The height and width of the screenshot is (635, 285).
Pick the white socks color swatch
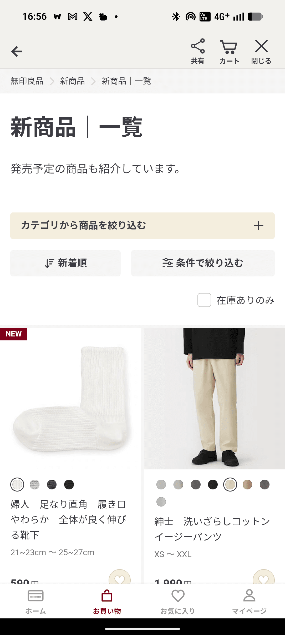click(x=17, y=484)
